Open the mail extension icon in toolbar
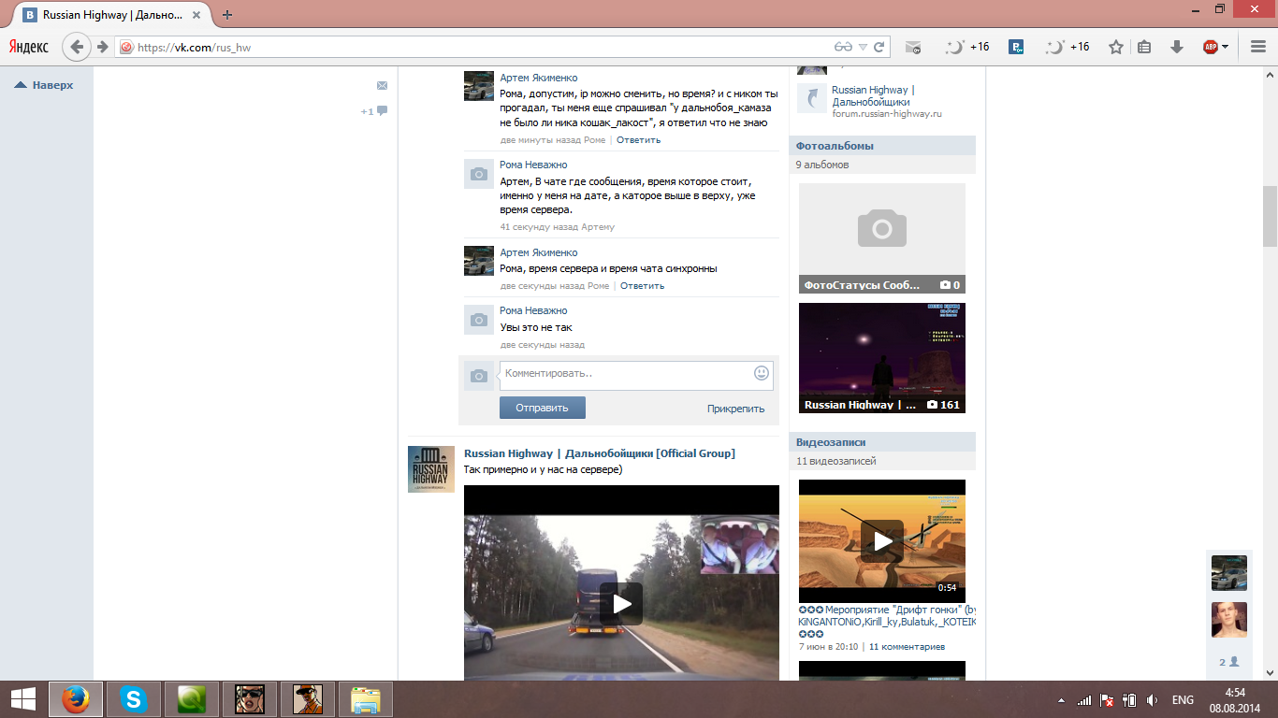 [x=913, y=47]
